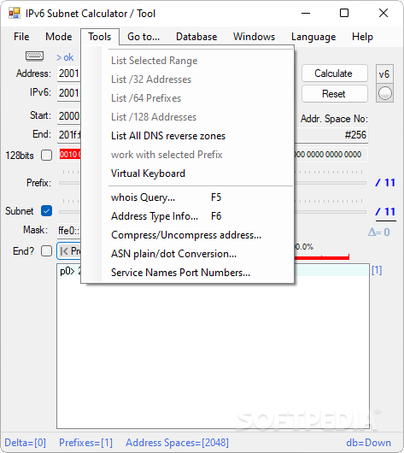Click the underlined Subnet /11 value
This screenshot has width=404, height=453.
pyautogui.click(x=385, y=212)
